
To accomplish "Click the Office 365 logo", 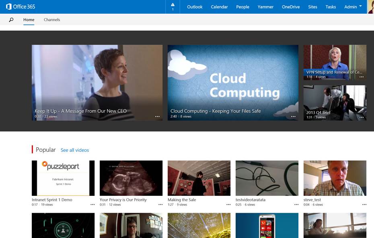I will (x=21, y=7).
